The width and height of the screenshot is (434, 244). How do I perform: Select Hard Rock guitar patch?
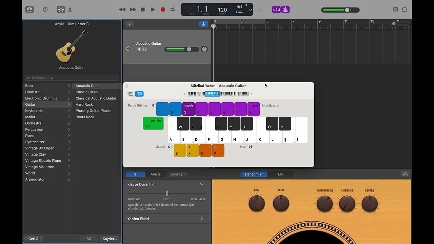tap(84, 105)
